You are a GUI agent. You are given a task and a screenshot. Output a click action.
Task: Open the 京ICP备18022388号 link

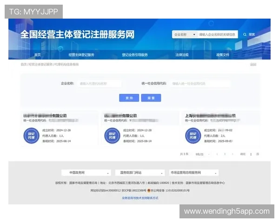click(134, 190)
